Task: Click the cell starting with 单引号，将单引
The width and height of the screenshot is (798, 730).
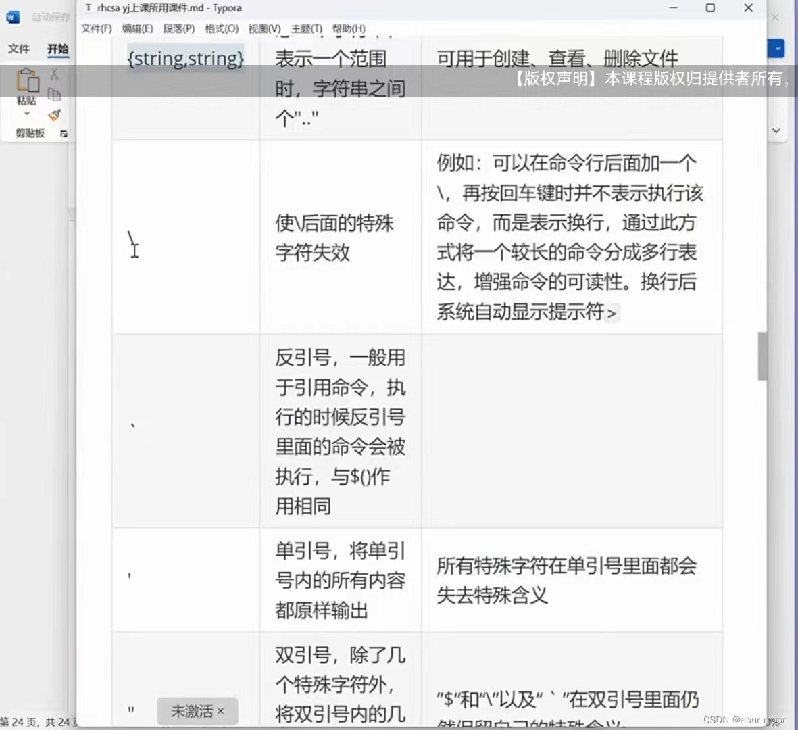Action: click(341, 581)
